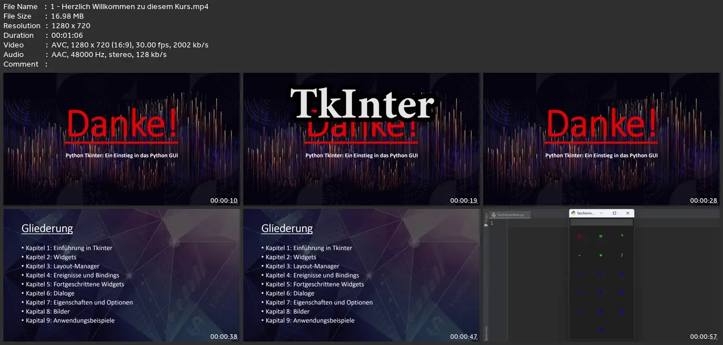Click the 00:00:38 timestamp
The image size is (723, 345).
(x=224, y=337)
